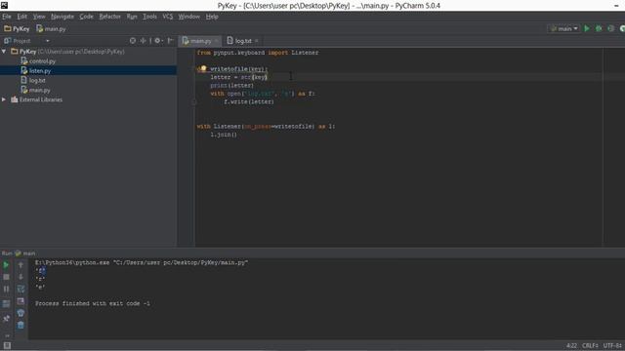Click the PyCharm icon in title bar
This screenshot has height=351, width=625.
[x=4, y=5]
